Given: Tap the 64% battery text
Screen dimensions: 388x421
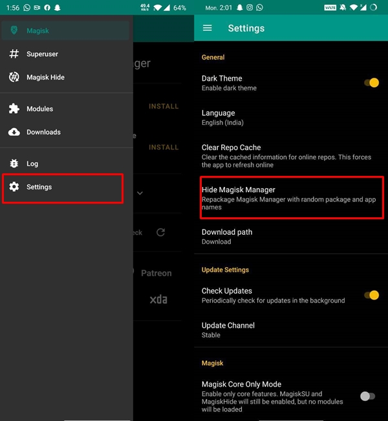Looking at the screenshot, I should click(x=180, y=8).
